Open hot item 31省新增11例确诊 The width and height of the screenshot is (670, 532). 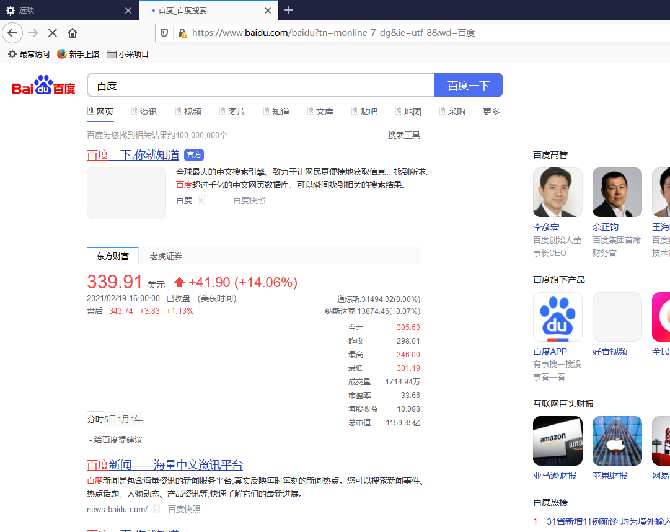[608, 521]
